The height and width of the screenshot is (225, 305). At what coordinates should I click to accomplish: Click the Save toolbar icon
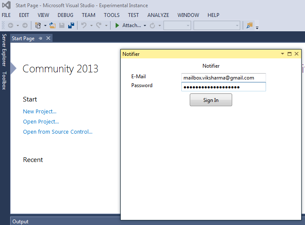coord(62,25)
